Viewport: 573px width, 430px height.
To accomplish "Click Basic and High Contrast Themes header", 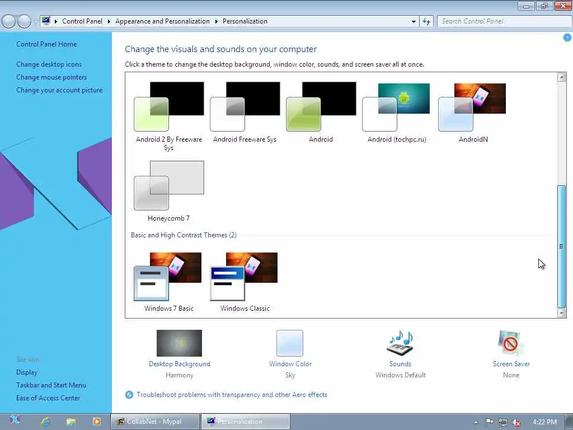I will (184, 235).
